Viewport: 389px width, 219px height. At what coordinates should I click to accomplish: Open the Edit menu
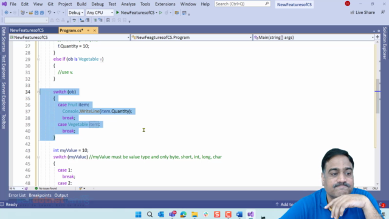tap(24, 4)
